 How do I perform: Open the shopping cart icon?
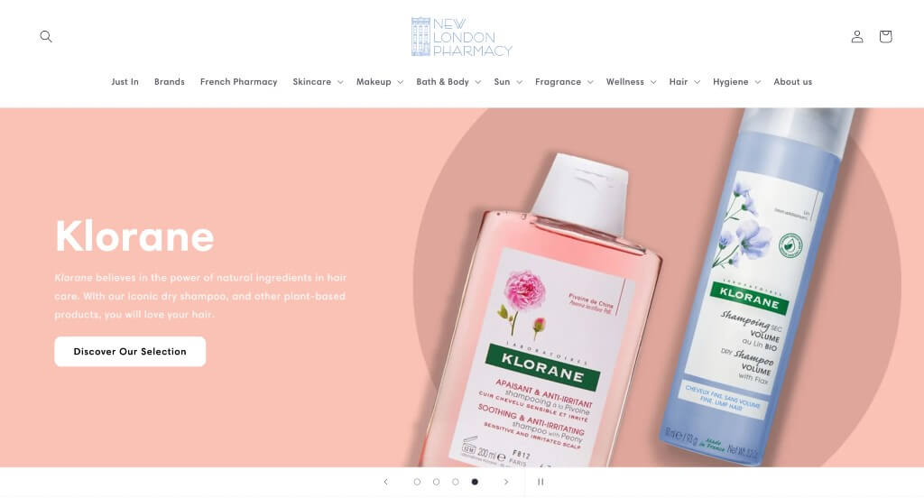885,37
